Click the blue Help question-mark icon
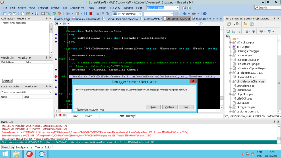This screenshot has width=281, height=158. [205, 13]
